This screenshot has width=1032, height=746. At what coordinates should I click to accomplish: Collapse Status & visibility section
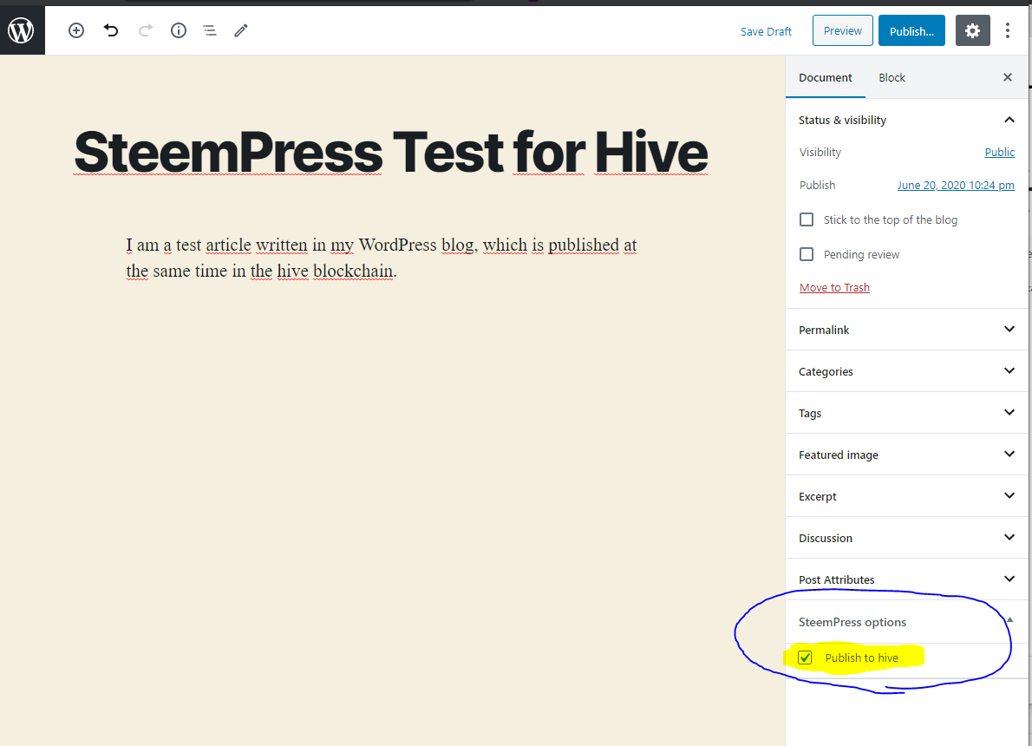(x=906, y=120)
